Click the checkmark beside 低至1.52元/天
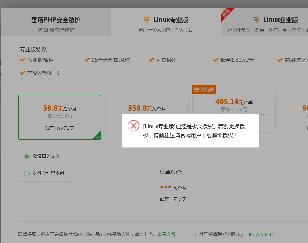This screenshot has height=243, width=308. [216, 59]
